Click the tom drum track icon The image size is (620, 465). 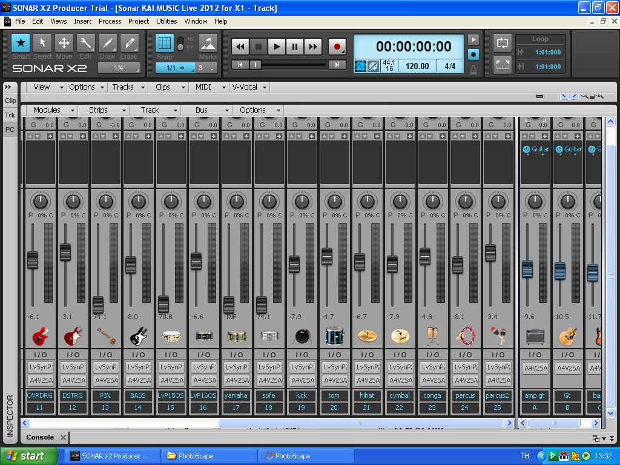click(x=334, y=336)
